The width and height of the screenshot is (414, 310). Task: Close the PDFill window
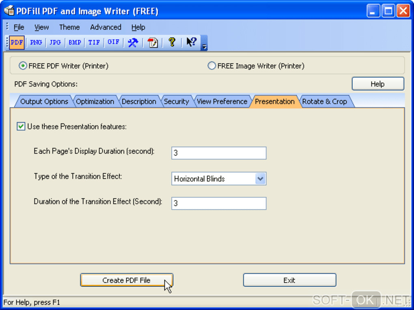(403, 11)
